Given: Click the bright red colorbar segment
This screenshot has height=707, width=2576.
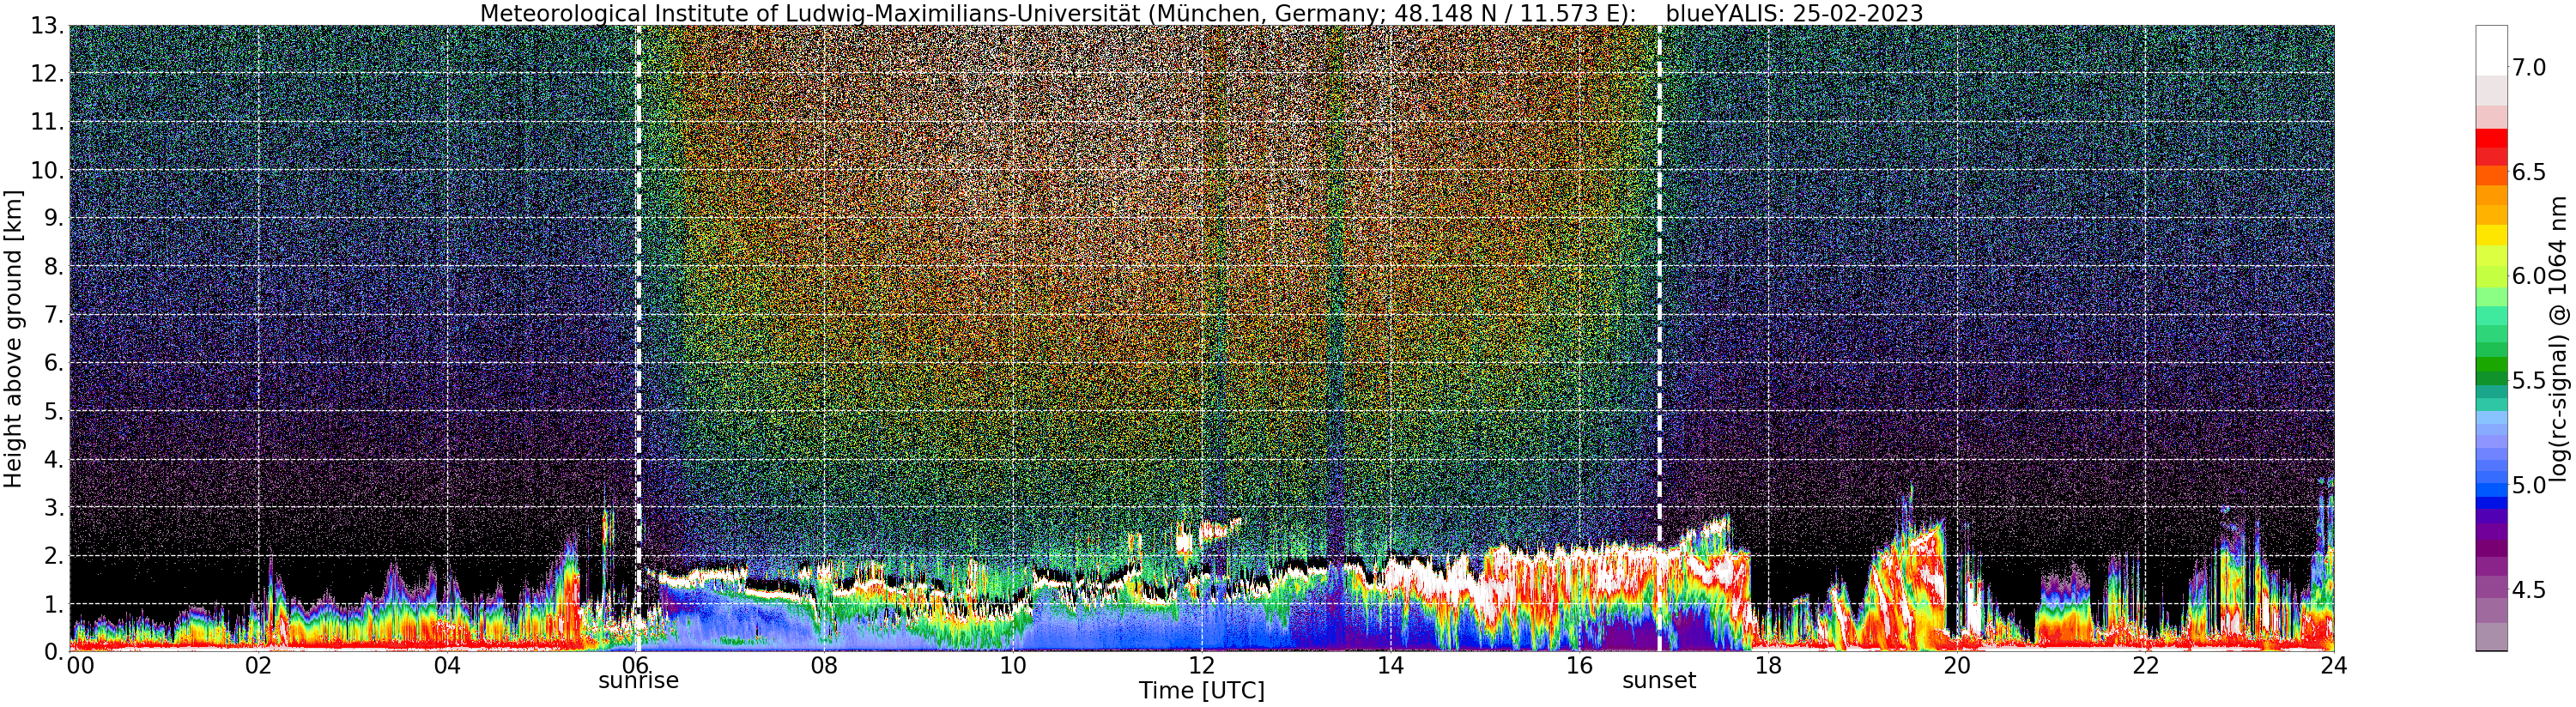Looking at the screenshot, I should click(2491, 139).
